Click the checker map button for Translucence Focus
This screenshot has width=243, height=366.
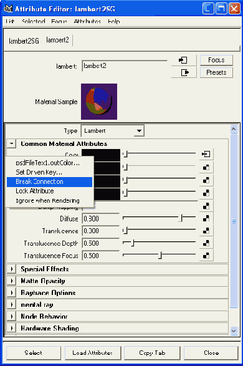(x=206, y=256)
